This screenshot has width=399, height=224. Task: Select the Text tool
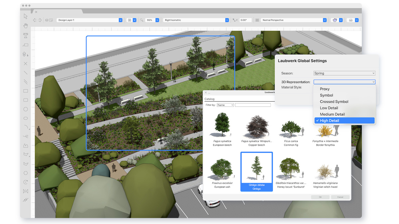click(x=25, y=36)
